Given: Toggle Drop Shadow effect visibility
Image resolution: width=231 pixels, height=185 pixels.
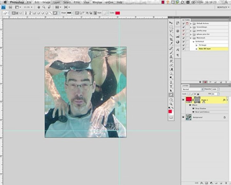Looking at the screenshot, I should (x=194, y=108).
